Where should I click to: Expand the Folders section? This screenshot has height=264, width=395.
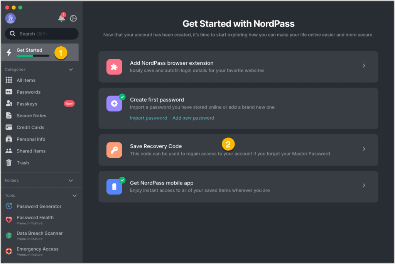pos(71,181)
